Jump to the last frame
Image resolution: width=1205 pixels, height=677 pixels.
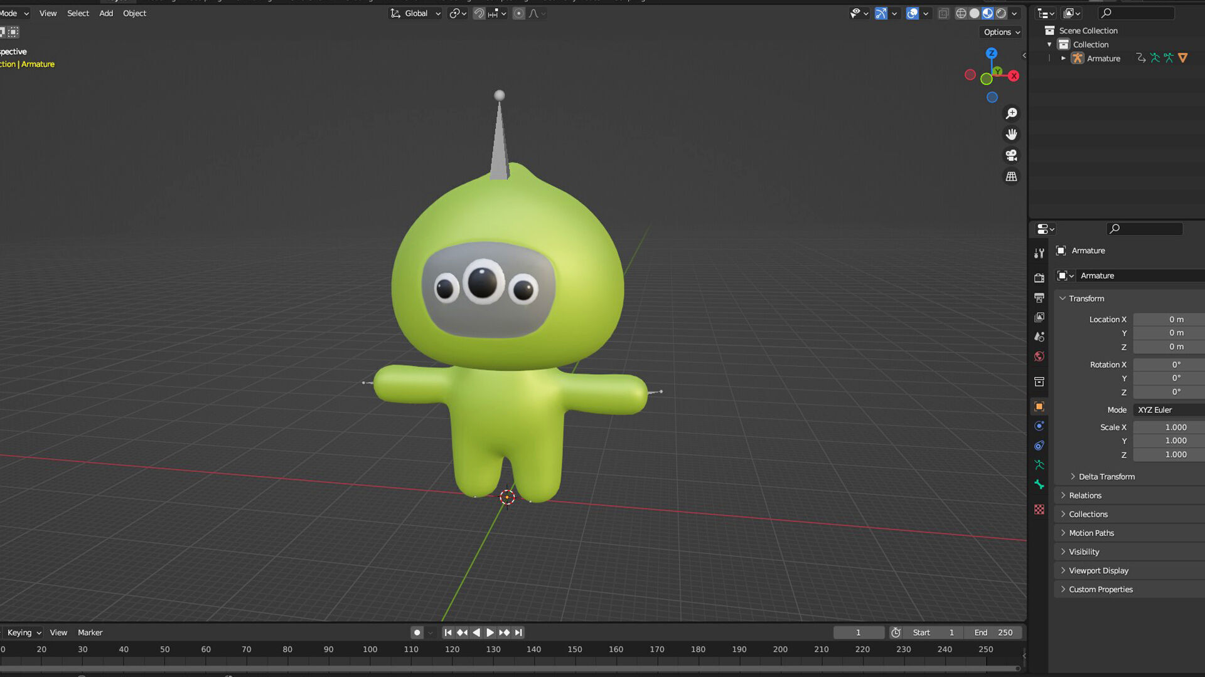(518, 632)
